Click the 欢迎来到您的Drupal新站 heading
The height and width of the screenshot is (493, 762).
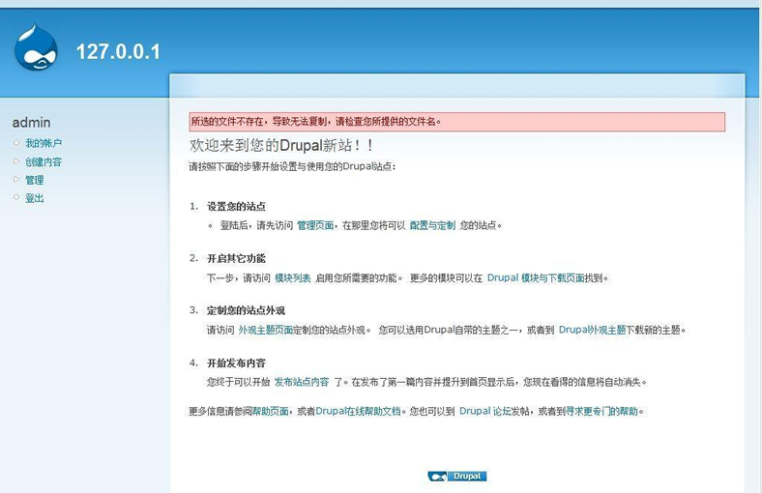(281, 145)
